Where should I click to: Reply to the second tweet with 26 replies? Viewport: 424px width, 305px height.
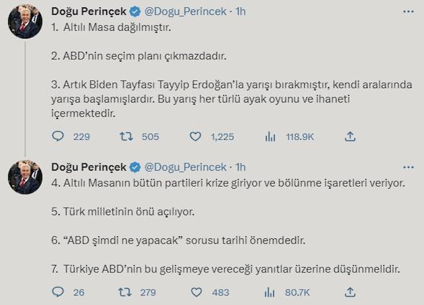58,292
